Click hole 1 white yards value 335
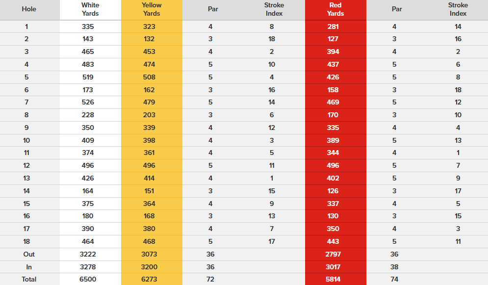488x285 pixels. pos(88,27)
